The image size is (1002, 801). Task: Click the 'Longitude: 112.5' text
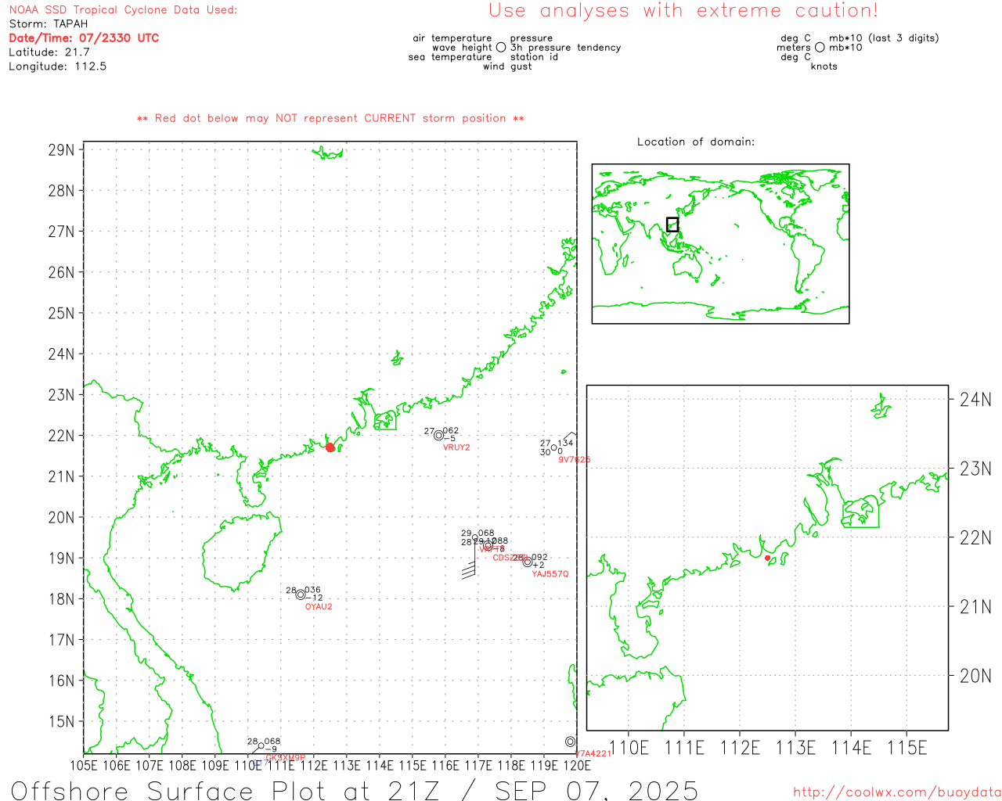pyautogui.click(x=57, y=66)
